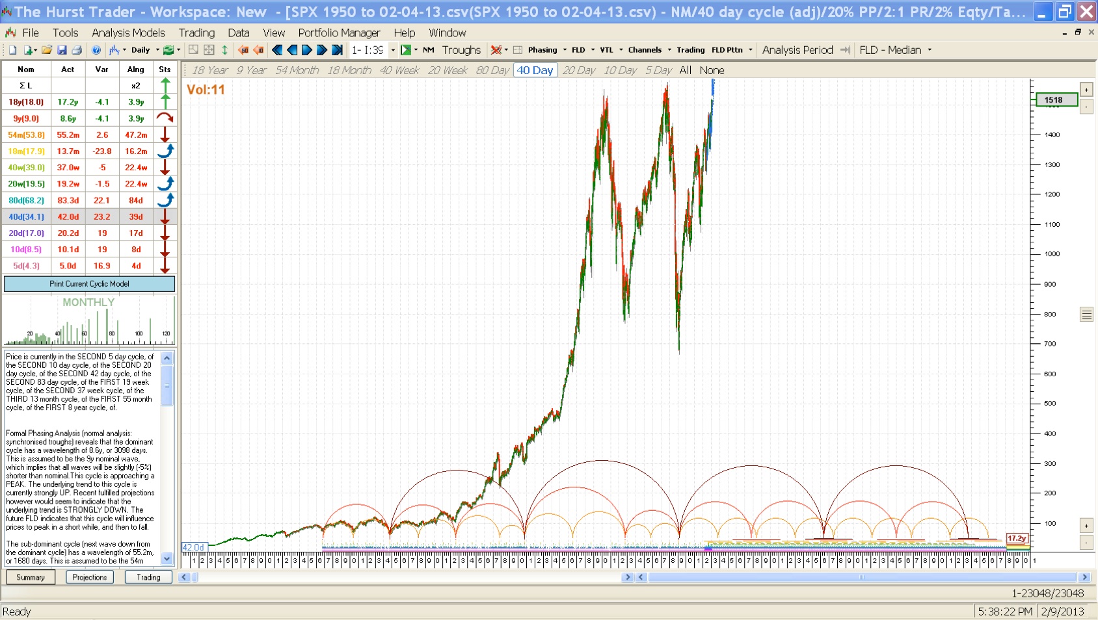This screenshot has width=1098, height=620.
Task: Expand the Daily timeframe dropdown
Action: pos(157,50)
